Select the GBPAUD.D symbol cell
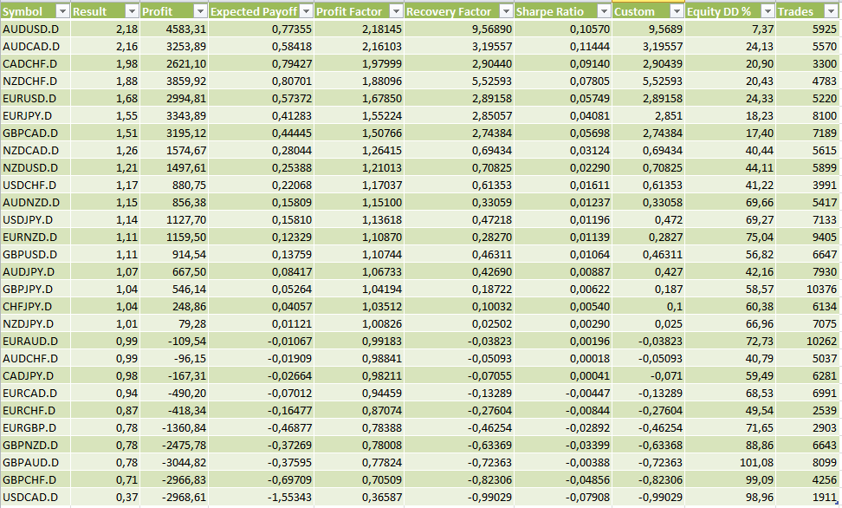Image resolution: width=842 pixels, height=508 pixels. click(36, 462)
